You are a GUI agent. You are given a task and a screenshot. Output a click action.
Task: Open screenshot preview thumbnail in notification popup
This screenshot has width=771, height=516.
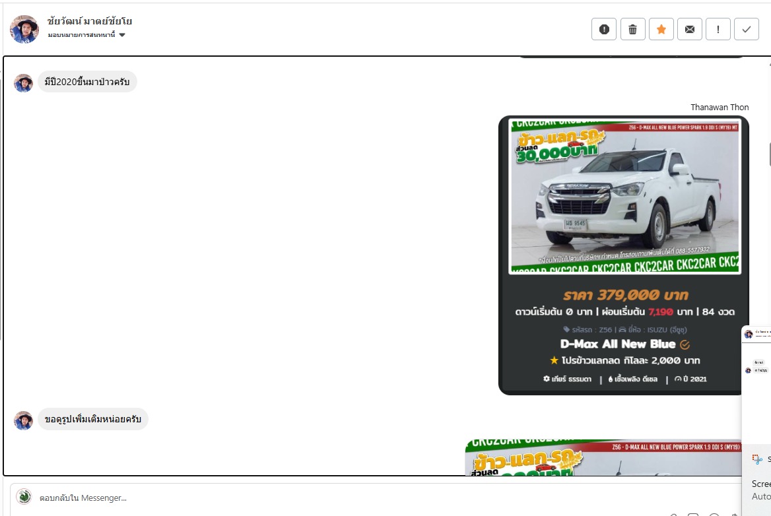coord(756,386)
